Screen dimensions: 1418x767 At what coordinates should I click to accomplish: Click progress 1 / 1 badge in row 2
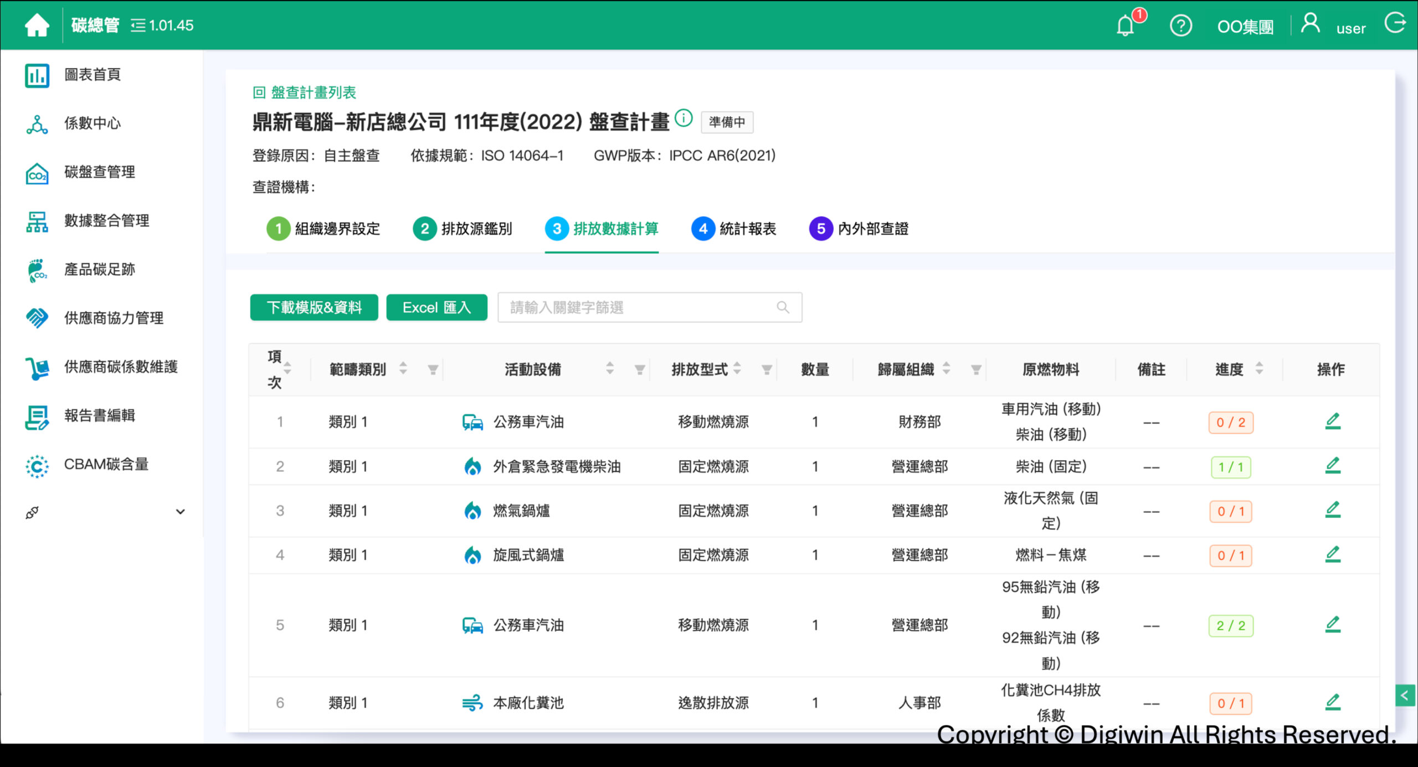(x=1231, y=467)
